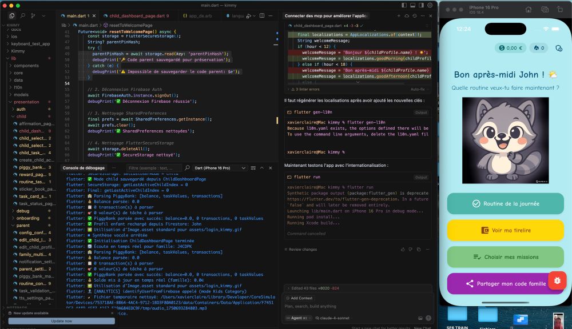Rotate the simulator device icon
Screen dimensions: 572x329
(x=560, y=10)
